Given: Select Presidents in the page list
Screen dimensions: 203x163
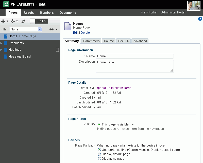Looking at the screenshot, I should pyautogui.click(x=16, y=43).
